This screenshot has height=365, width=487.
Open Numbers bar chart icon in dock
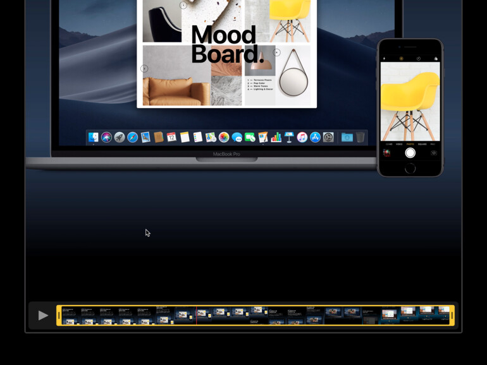[x=276, y=137]
